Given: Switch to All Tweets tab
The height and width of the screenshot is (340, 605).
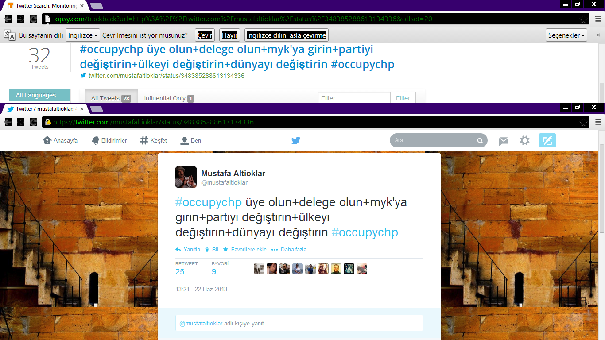Looking at the screenshot, I should point(110,98).
